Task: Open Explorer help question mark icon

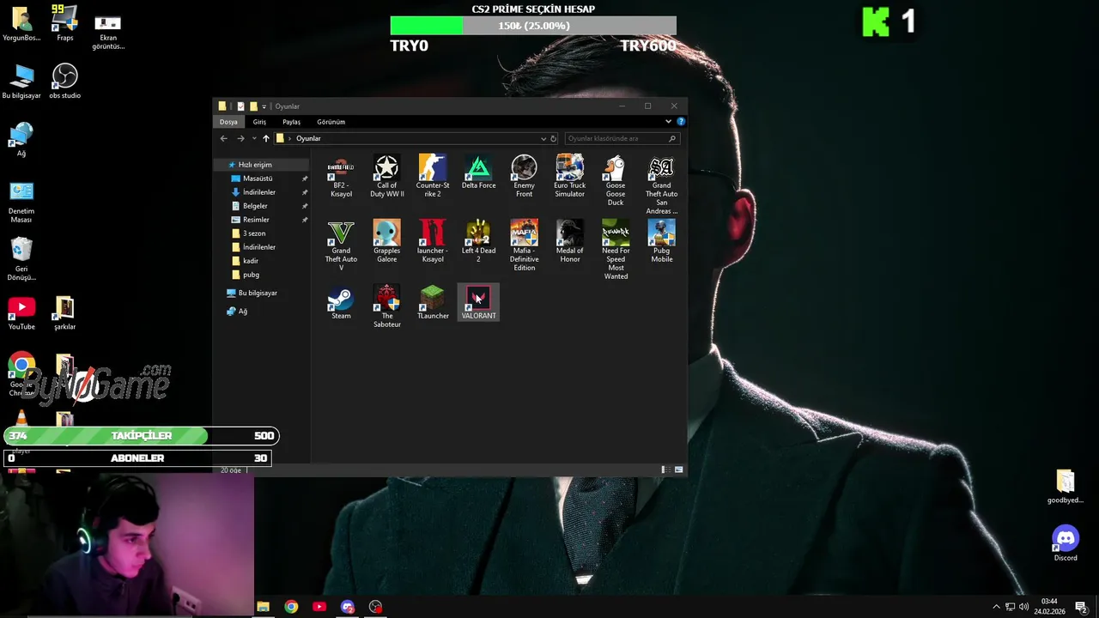Action: click(681, 122)
